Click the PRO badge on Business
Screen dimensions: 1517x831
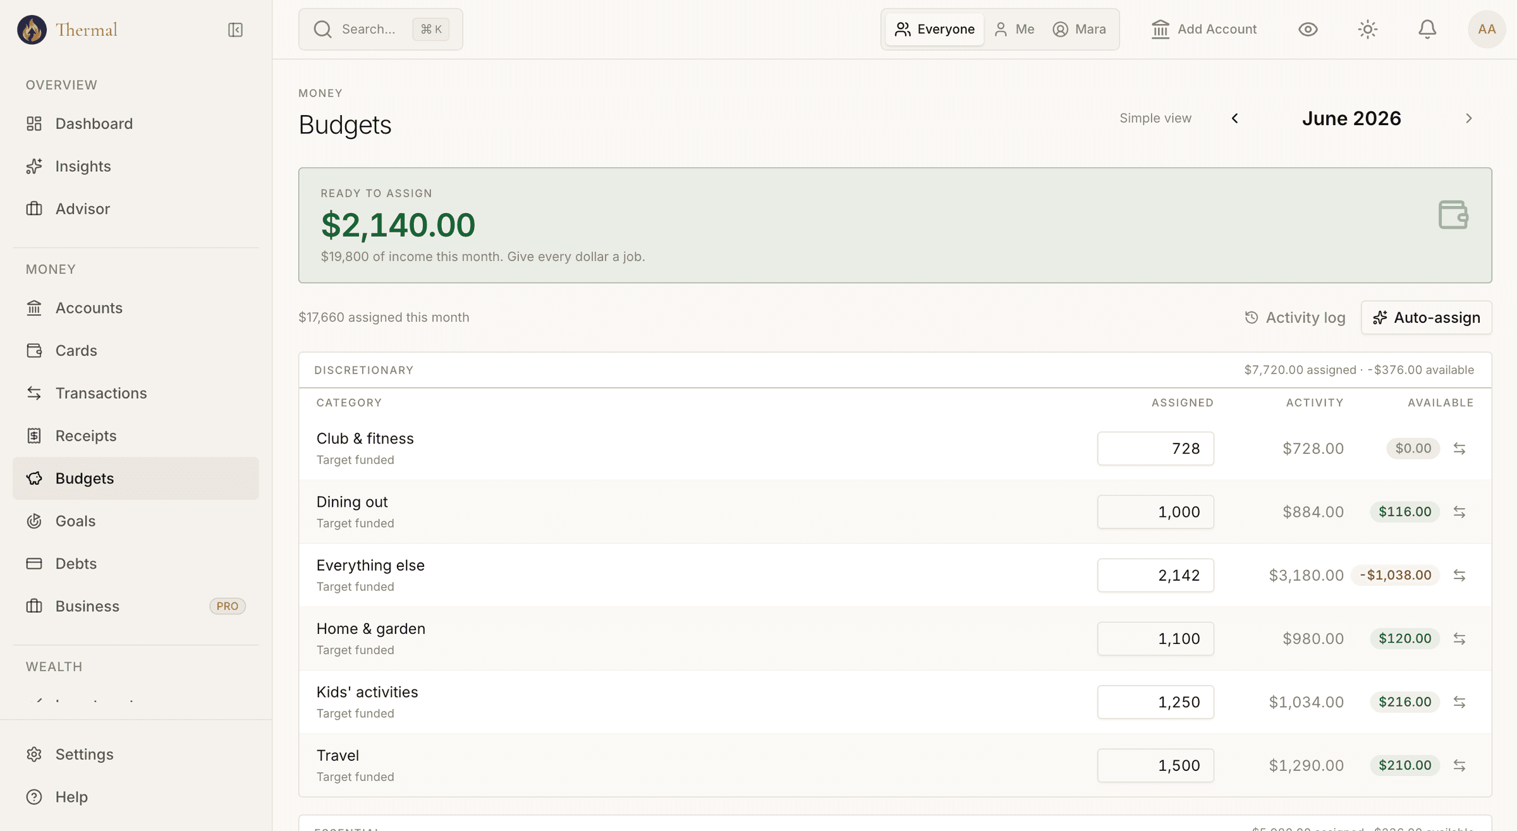click(228, 606)
